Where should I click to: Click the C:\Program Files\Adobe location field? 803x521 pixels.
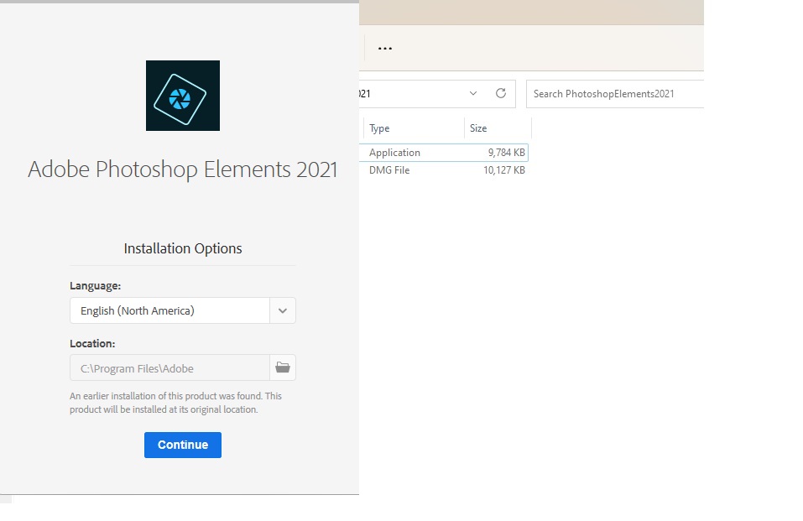tap(168, 367)
